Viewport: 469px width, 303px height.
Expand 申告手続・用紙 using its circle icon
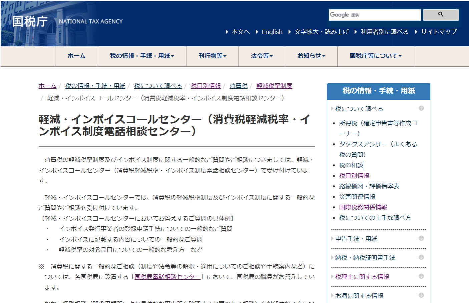(421, 238)
